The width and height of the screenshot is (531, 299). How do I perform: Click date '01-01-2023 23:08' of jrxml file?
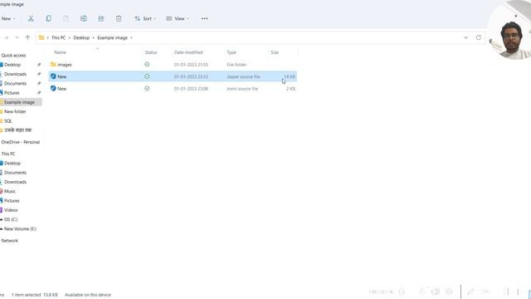point(191,89)
